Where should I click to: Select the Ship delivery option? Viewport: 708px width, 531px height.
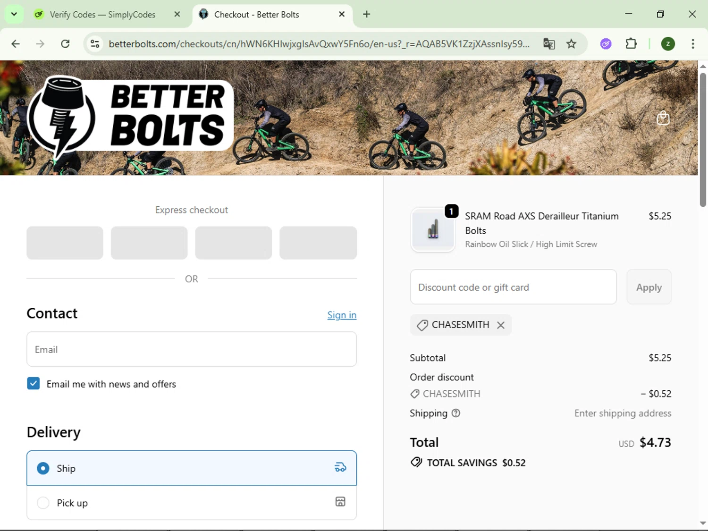pyautogui.click(x=192, y=468)
